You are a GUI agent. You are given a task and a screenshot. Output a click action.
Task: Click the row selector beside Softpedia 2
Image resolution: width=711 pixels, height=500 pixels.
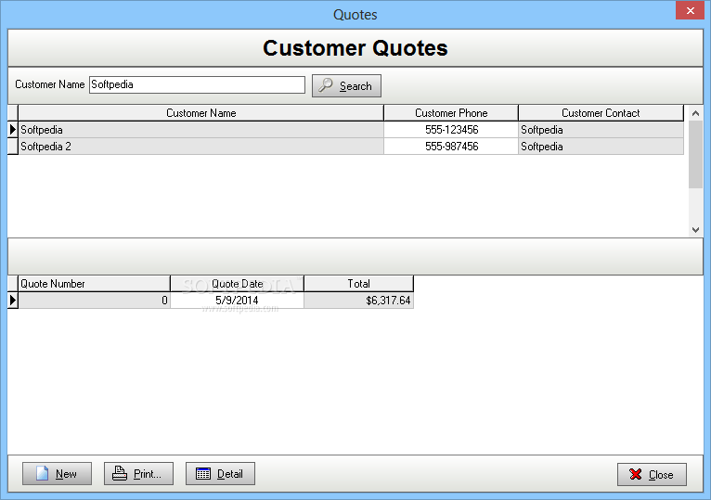13,147
